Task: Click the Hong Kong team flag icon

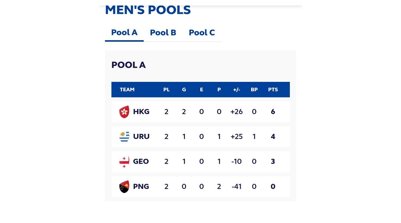Action: (x=124, y=112)
